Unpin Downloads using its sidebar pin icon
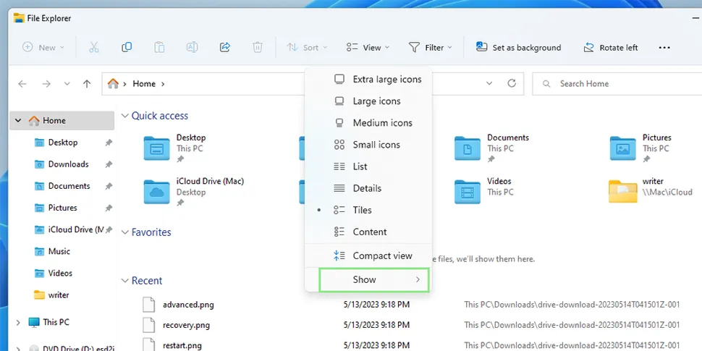The height and width of the screenshot is (351, 702). [x=109, y=164]
